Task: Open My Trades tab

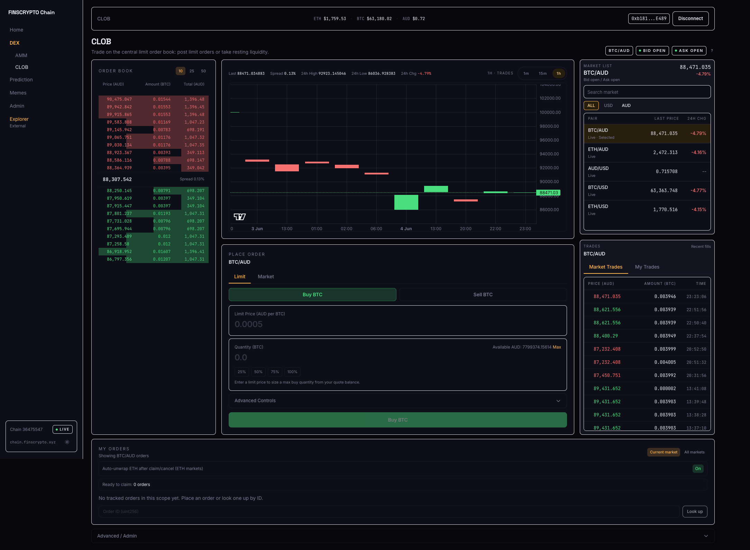Action: 647,267
